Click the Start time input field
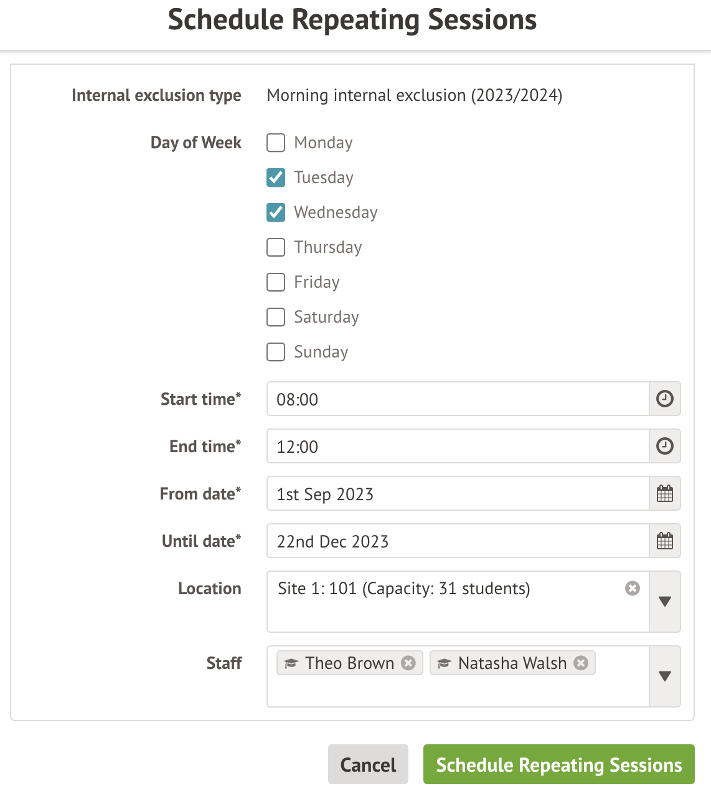 pos(458,399)
